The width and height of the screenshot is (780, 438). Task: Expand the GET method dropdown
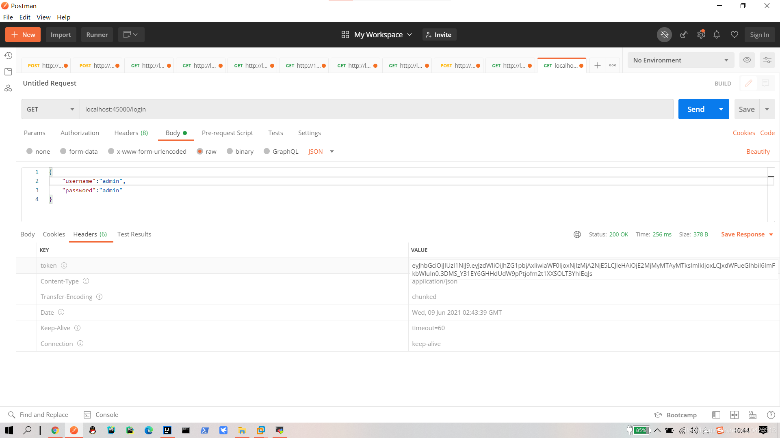pos(50,109)
